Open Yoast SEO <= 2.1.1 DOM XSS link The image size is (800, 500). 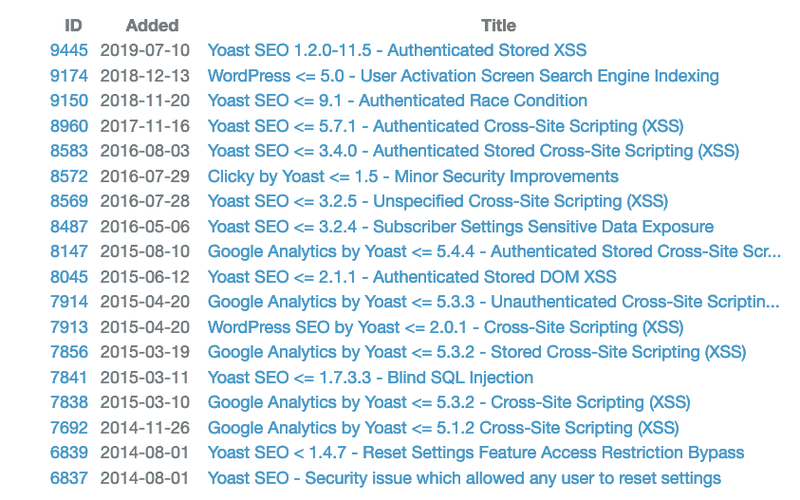point(412,277)
